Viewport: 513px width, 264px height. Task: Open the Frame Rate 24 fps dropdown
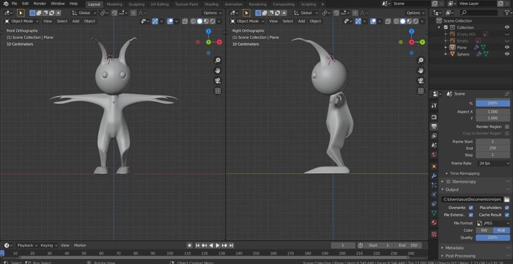tap(492, 163)
